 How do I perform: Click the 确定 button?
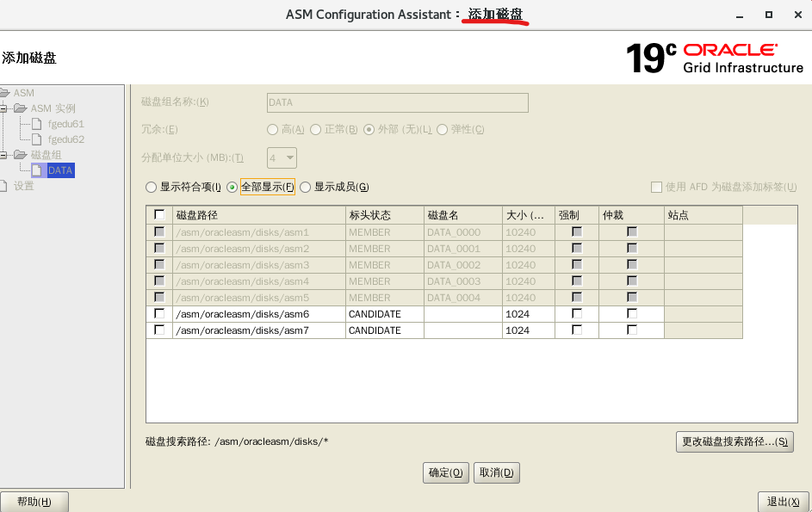pyautogui.click(x=446, y=472)
